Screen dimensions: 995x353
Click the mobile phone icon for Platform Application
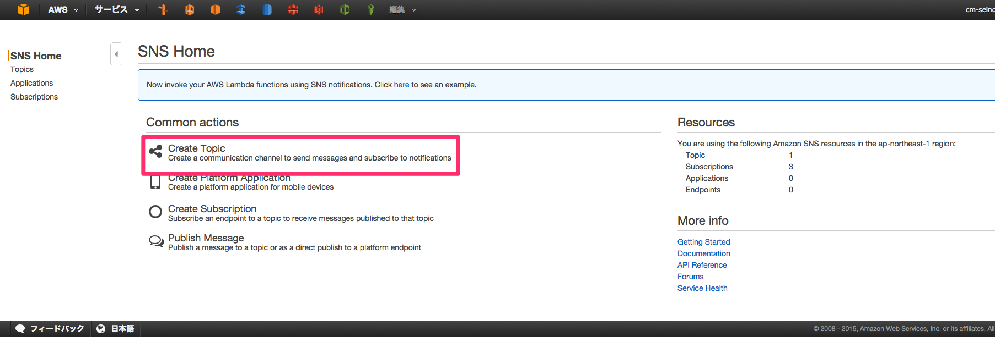coord(155,182)
